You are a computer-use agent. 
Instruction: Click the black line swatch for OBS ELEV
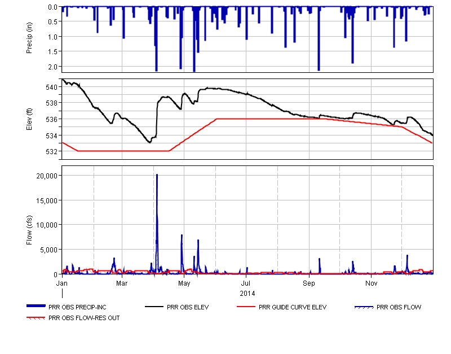154,307
